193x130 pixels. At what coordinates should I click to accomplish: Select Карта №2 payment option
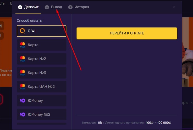click(x=41, y=59)
